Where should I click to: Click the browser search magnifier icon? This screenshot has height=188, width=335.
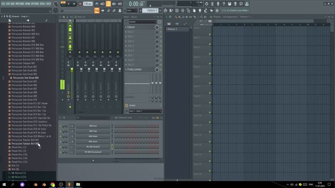click(x=10, y=16)
